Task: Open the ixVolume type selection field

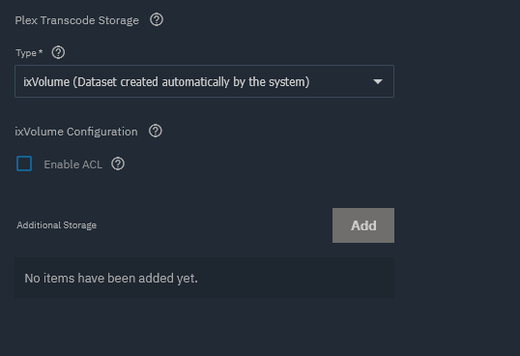Action: 204,81
